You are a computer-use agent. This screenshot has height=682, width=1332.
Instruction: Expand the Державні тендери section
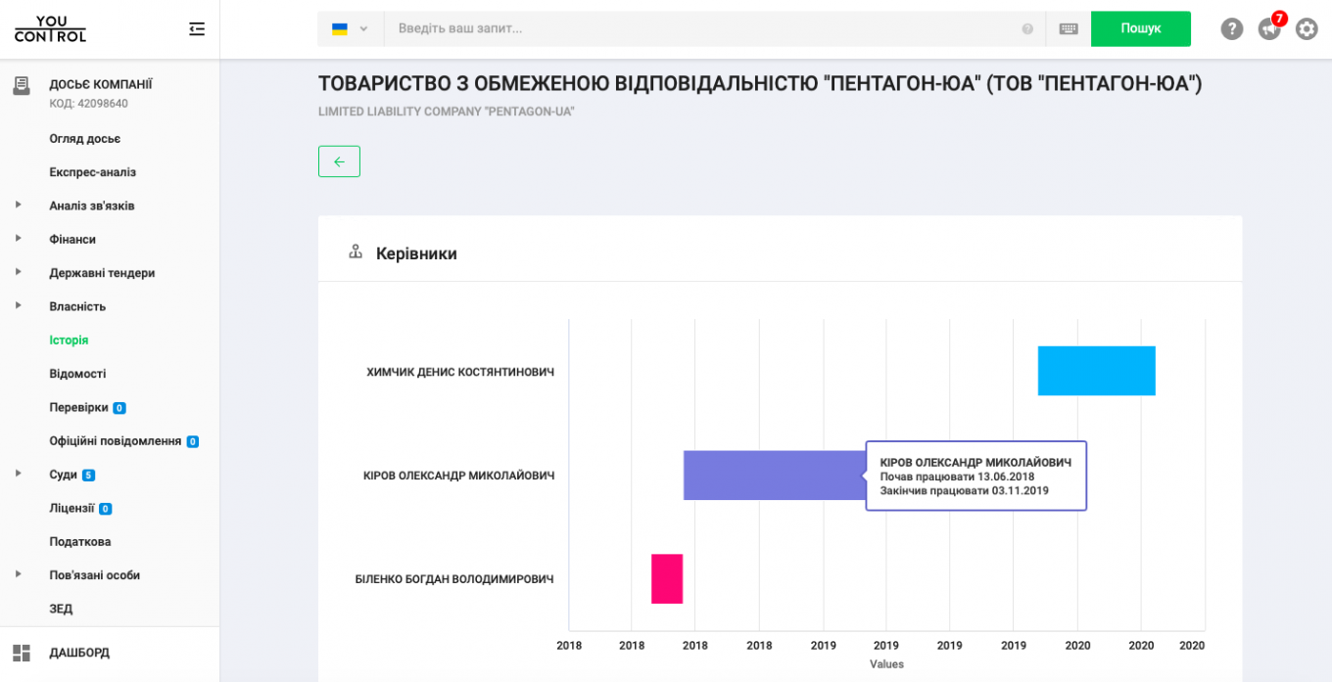click(19, 273)
